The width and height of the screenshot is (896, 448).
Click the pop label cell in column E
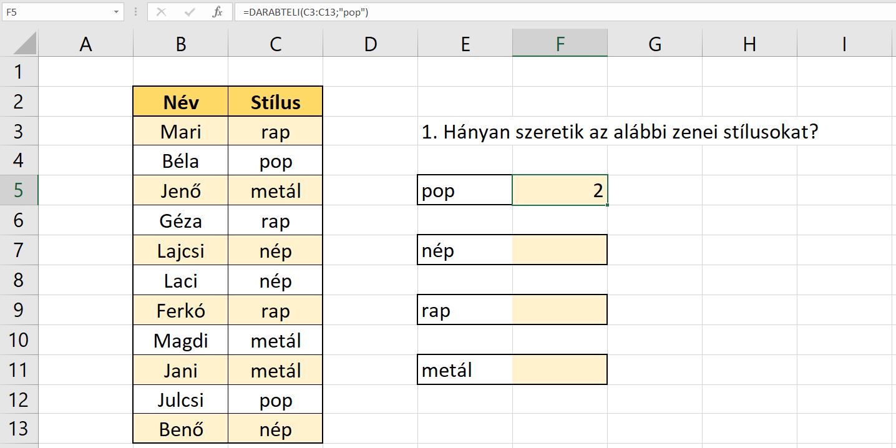pyautogui.click(x=465, y=190)
